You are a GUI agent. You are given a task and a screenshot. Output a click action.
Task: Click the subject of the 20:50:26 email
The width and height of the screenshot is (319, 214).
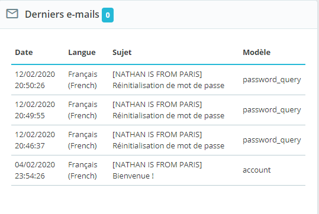pos(169,80)
